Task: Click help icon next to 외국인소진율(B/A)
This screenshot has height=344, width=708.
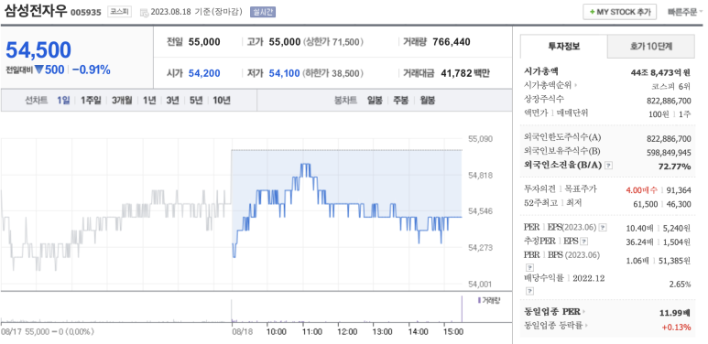Action: coord(608,166)
